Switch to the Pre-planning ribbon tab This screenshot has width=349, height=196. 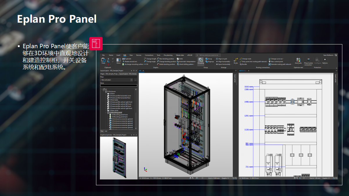[x=168, y=55]
